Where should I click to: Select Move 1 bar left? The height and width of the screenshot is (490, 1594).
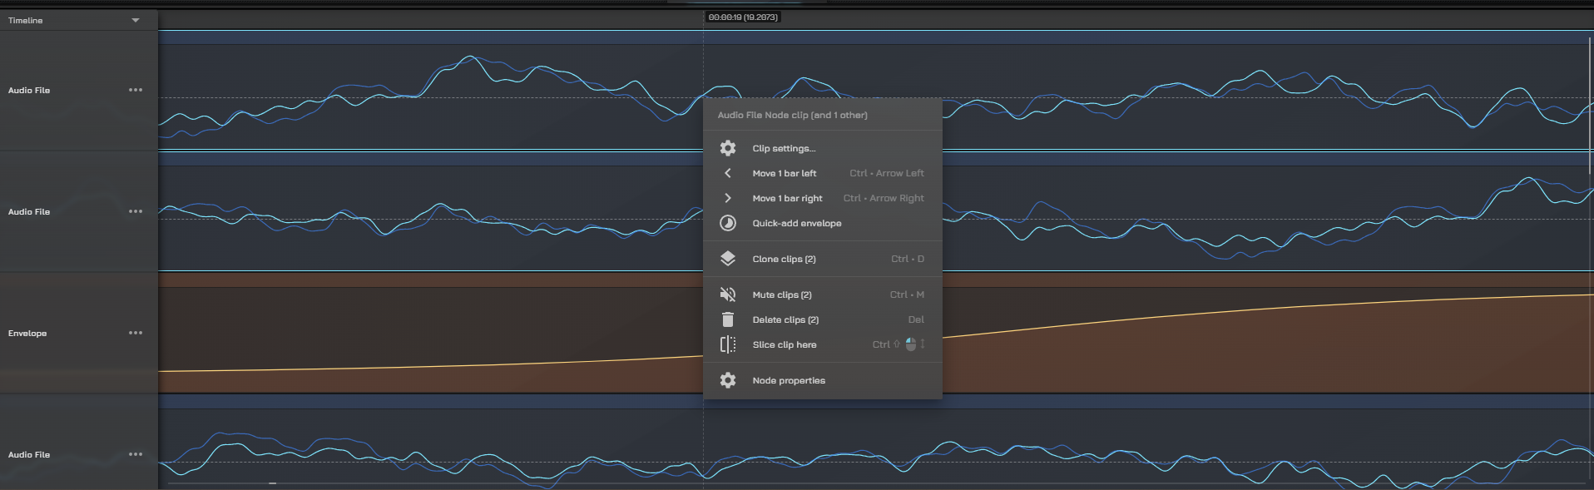[823, 173]
